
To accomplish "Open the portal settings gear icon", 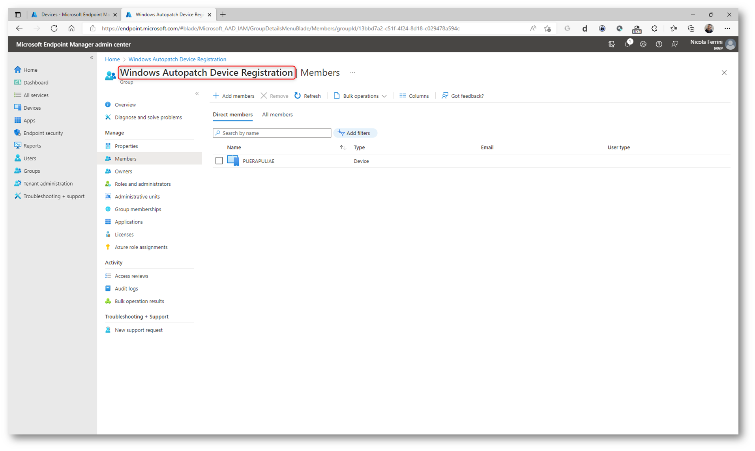I will (643, 44).
